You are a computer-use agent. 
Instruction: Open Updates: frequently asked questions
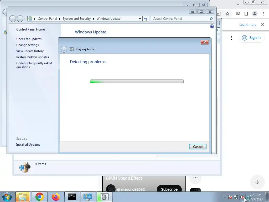click(34, 65)
